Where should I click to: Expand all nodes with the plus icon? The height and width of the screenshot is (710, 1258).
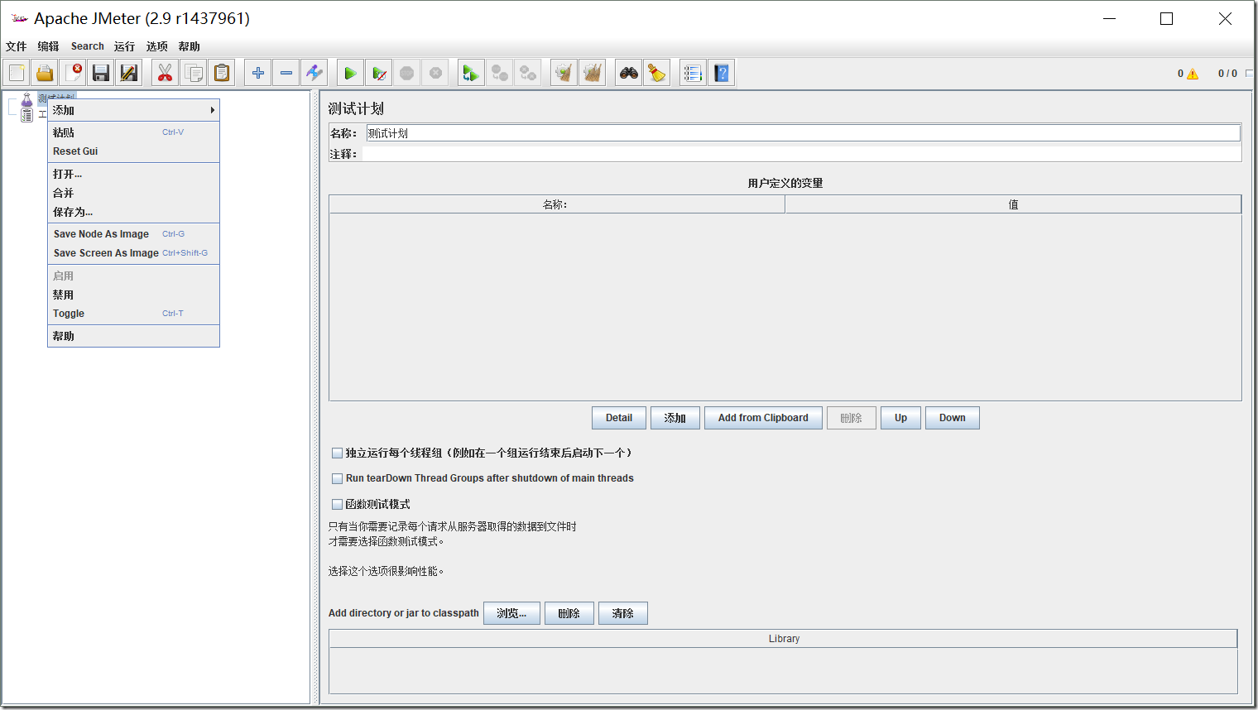point(258,73)
